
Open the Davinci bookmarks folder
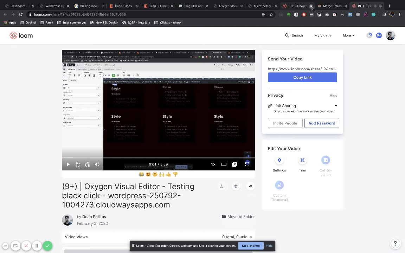28,22
